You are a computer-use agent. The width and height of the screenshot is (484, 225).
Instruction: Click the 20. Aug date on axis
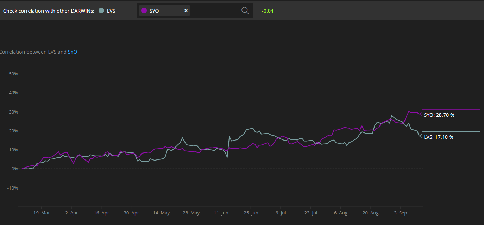(371, 213)
